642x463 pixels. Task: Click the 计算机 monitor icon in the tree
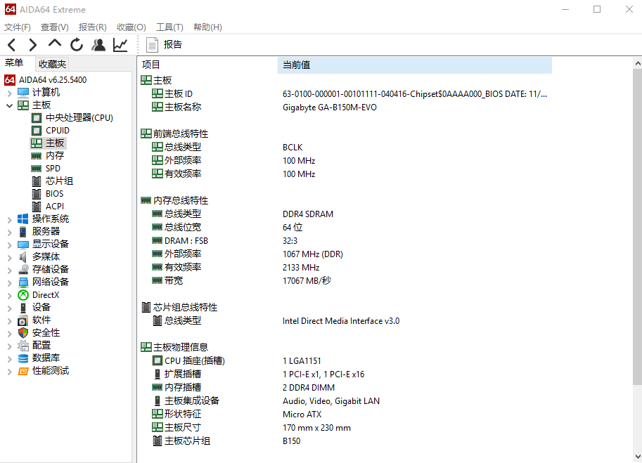23,93
